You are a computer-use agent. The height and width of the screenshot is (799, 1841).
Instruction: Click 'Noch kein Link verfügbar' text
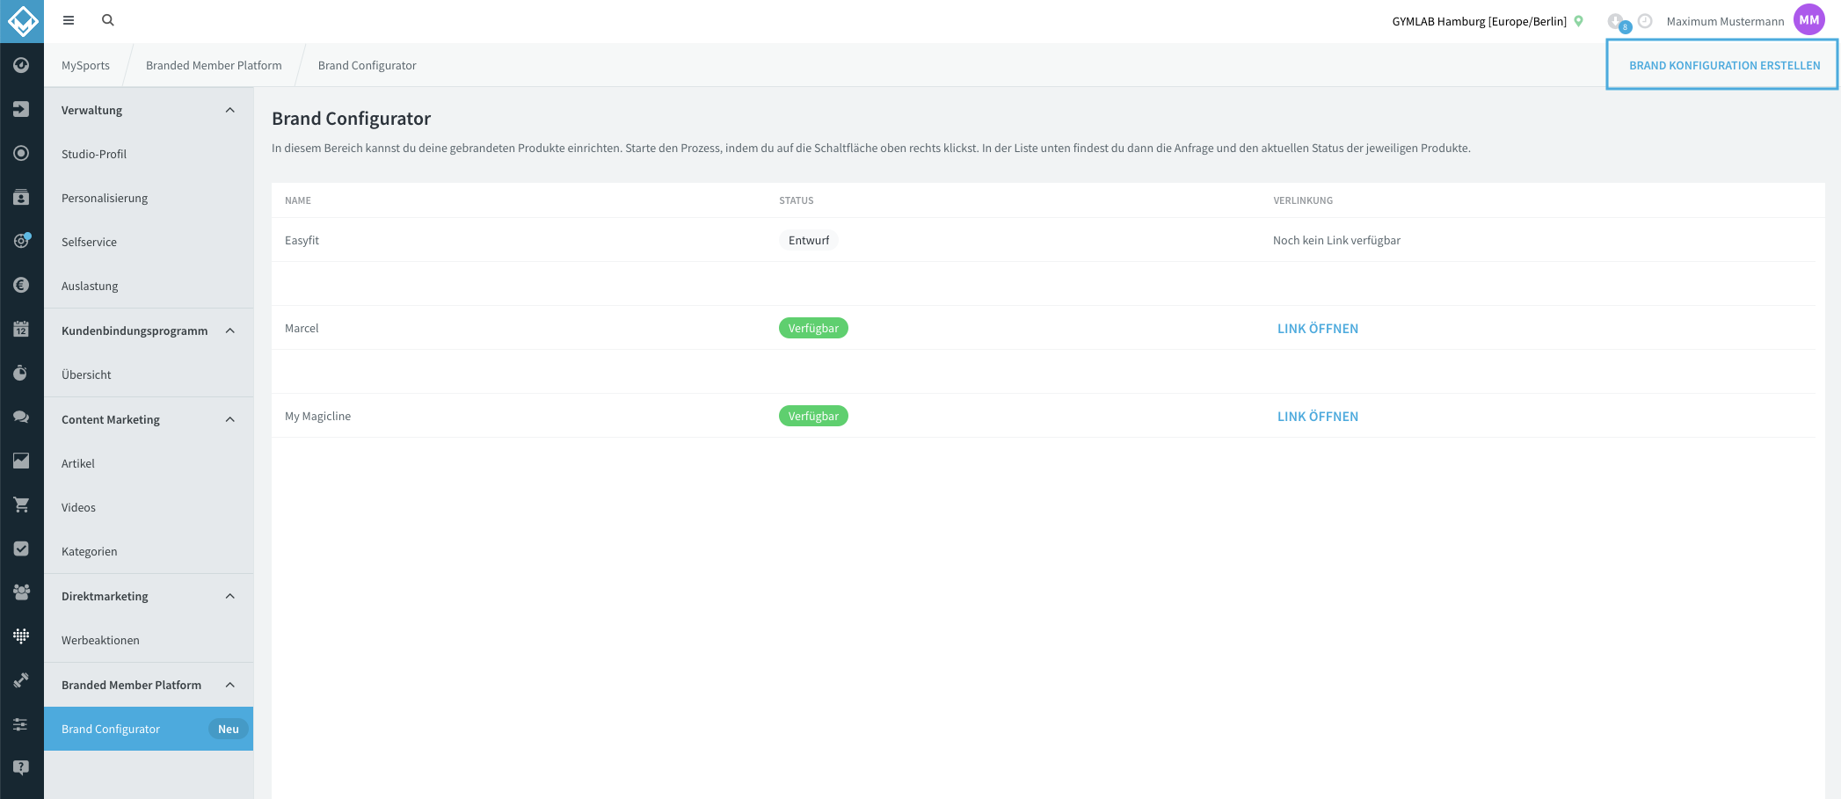click(x=1336, y=240)
